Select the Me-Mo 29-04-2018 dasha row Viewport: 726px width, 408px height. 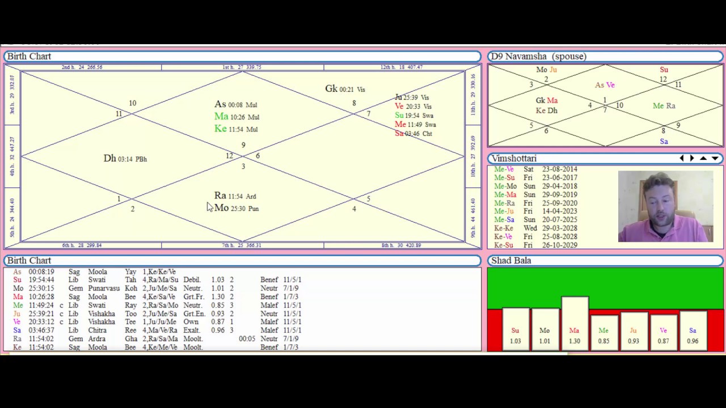point(535,186)
